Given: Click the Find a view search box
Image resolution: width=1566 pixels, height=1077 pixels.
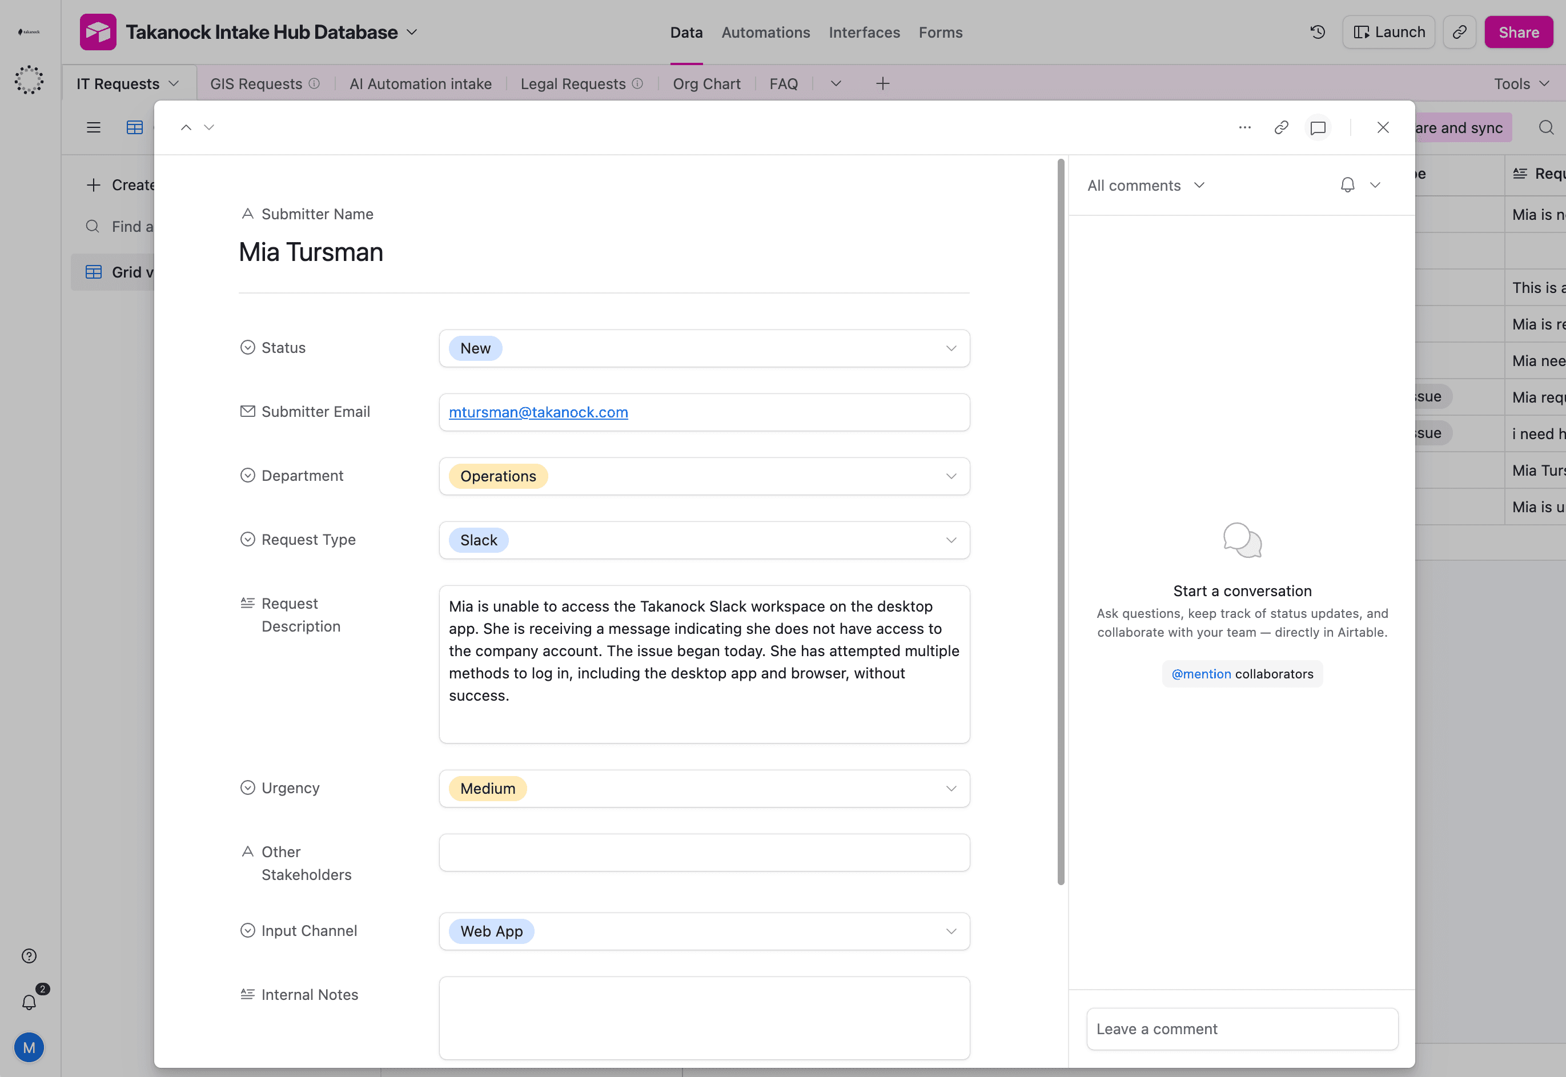Looking at the screenshot, I should 120,227.
